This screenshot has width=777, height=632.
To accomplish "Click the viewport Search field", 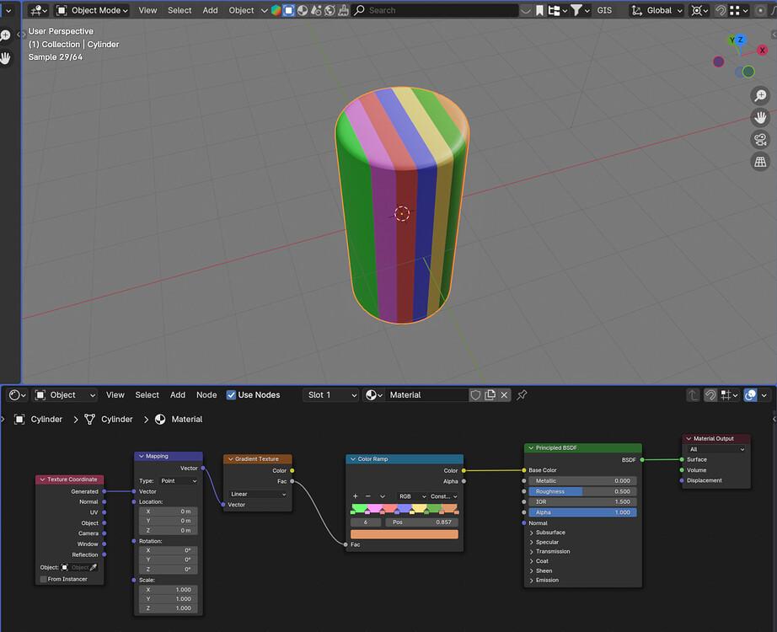I will point(435,10).
